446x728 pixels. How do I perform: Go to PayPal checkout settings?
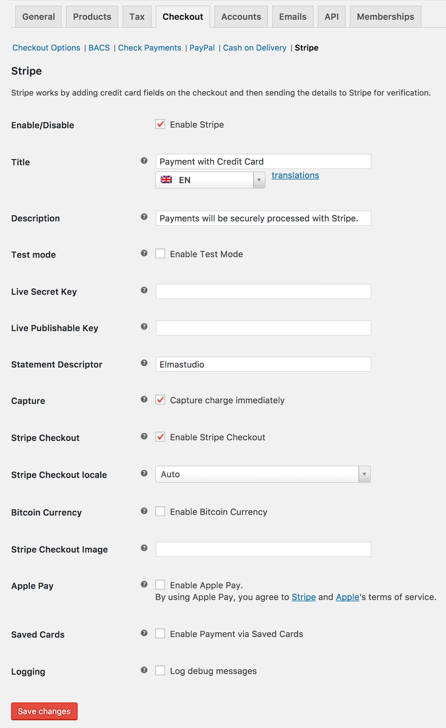pos(202,48)
